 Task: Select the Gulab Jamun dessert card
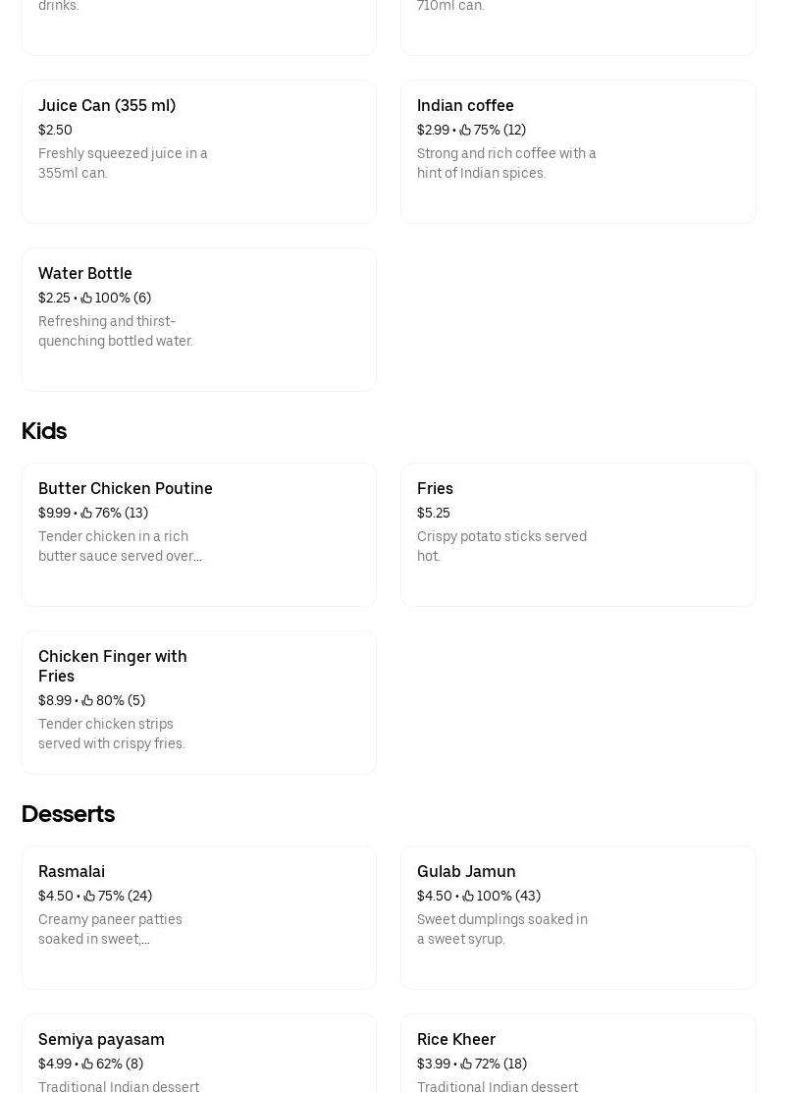(578, 917)
